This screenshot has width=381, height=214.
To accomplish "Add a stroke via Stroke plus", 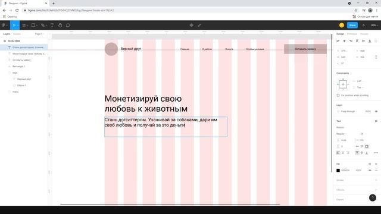I will click(x=376, y=180).
